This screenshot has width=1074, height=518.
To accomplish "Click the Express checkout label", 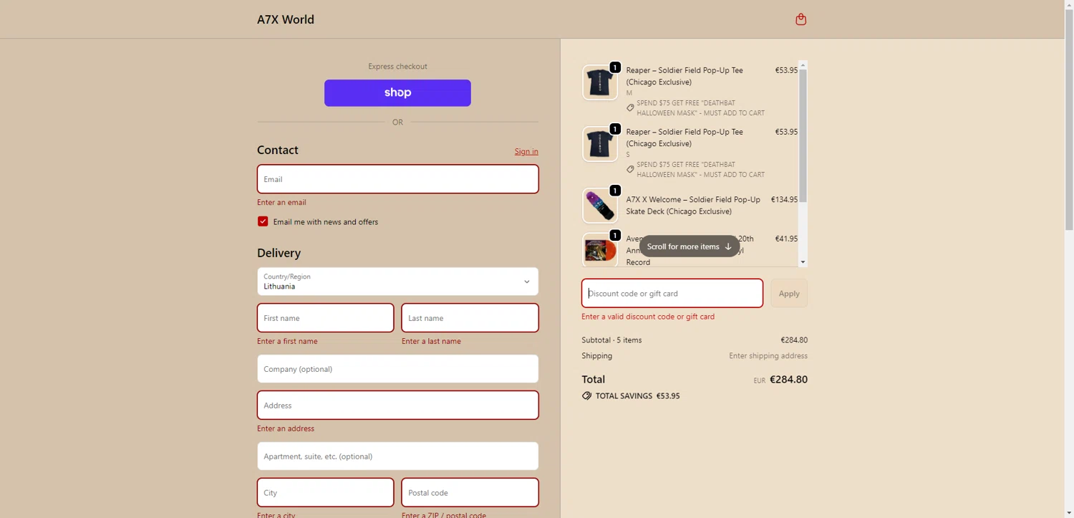I will click(397, 67).
